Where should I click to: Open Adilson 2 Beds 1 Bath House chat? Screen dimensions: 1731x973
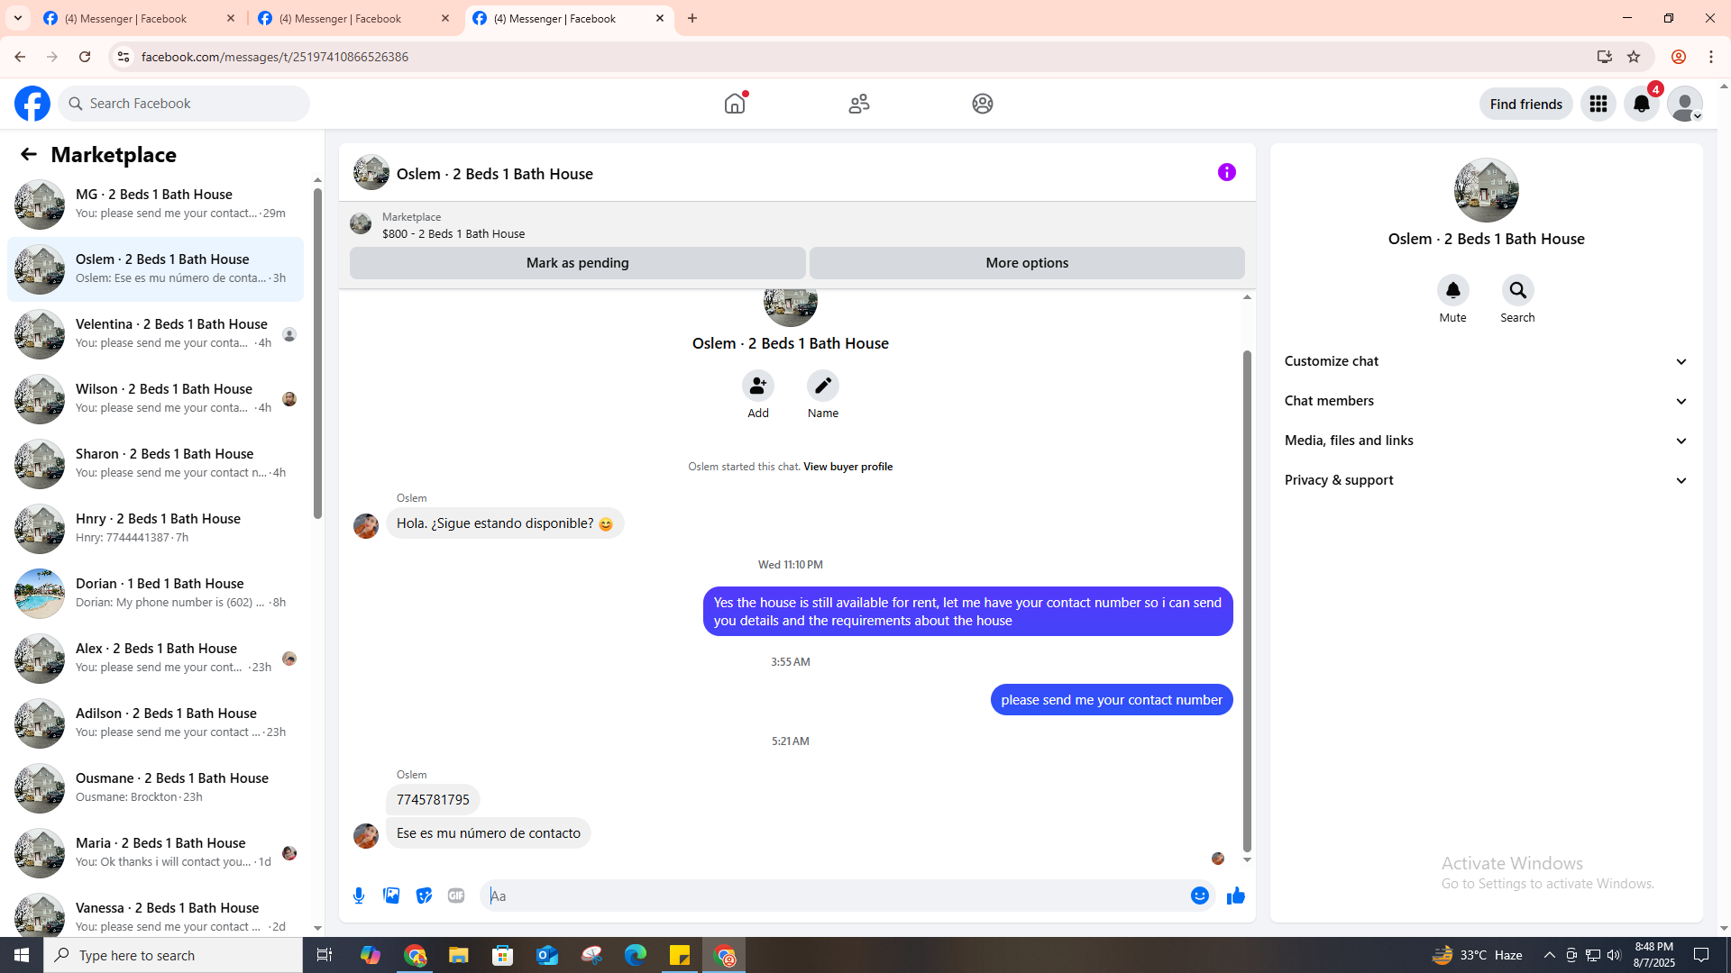pos(155,723)
